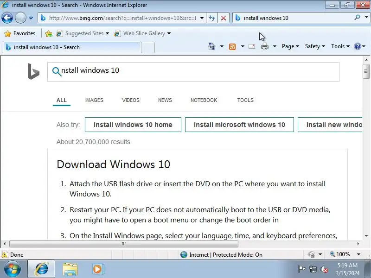Click the vertical scrollbar thumb

[x=366, y=71]
